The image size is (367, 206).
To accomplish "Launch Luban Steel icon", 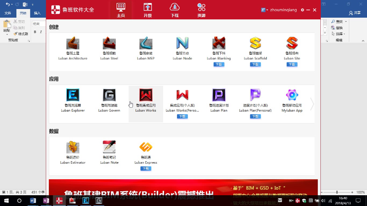I will (x=109, y=43).
